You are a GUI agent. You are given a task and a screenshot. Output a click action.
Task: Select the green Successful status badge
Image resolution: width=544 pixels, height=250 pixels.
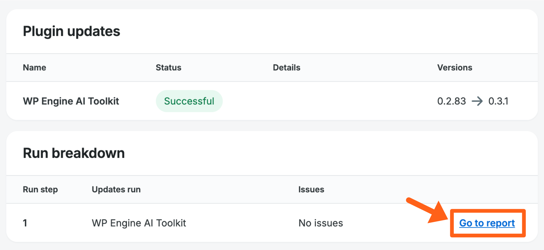pyautogui.click(x=189, y=101)
